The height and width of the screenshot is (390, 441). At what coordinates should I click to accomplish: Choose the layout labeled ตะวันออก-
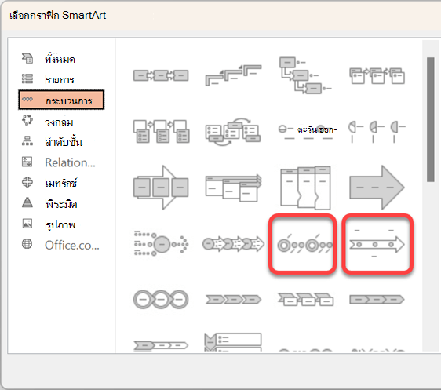tap(307, 131)
